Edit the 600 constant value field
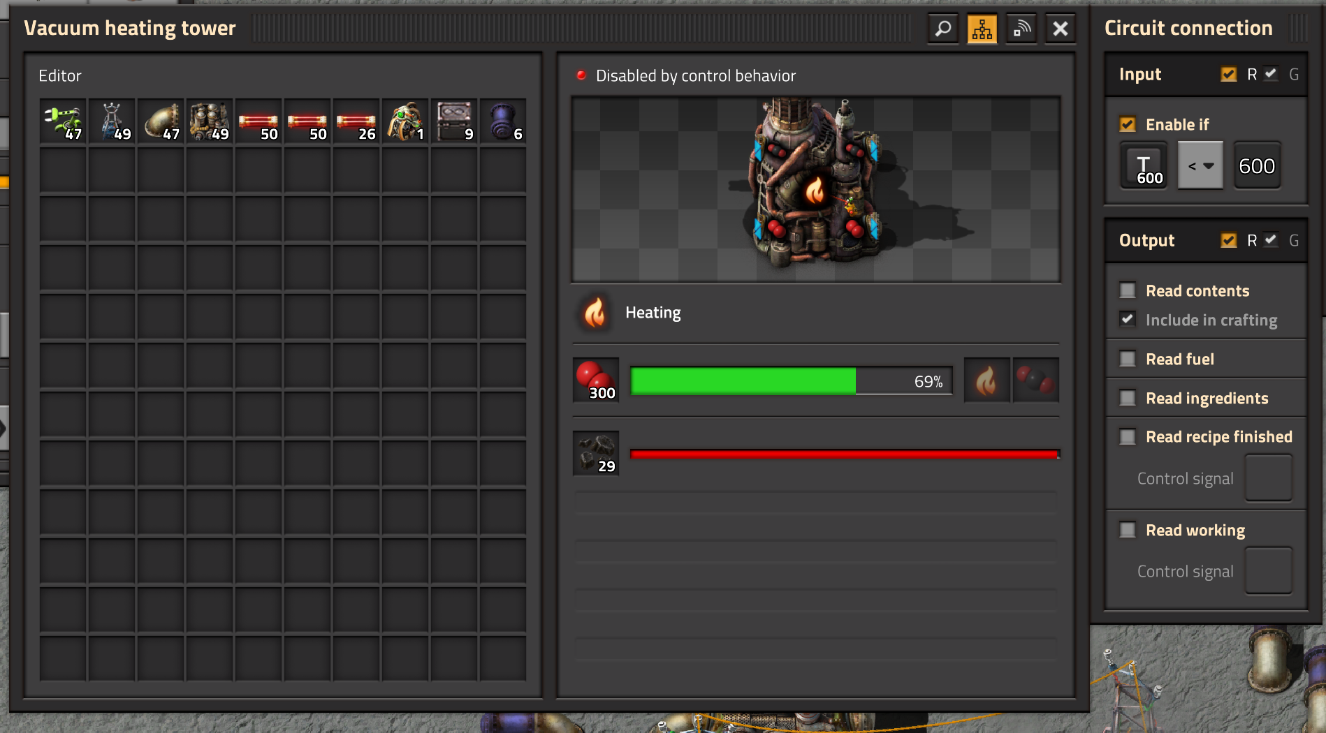This screenshot has height=733, width=1326. coord(1257,165)
